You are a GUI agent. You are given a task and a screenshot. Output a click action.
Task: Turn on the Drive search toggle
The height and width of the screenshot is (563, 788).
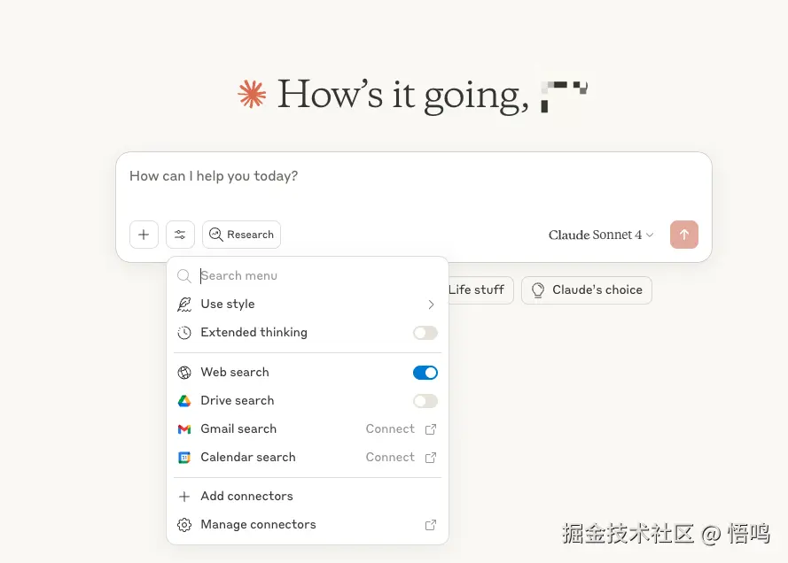(x=425, y=401)
